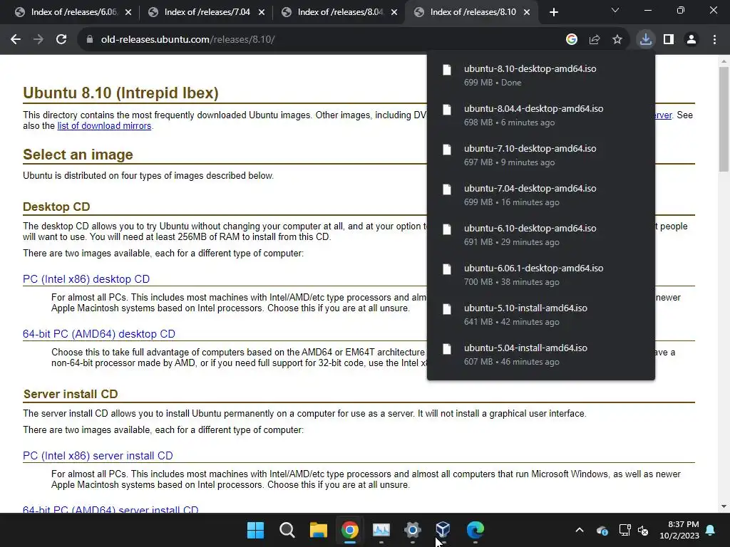
Task: Close the Index of /releases/7.04 tab
Action: tap(261, 12)
